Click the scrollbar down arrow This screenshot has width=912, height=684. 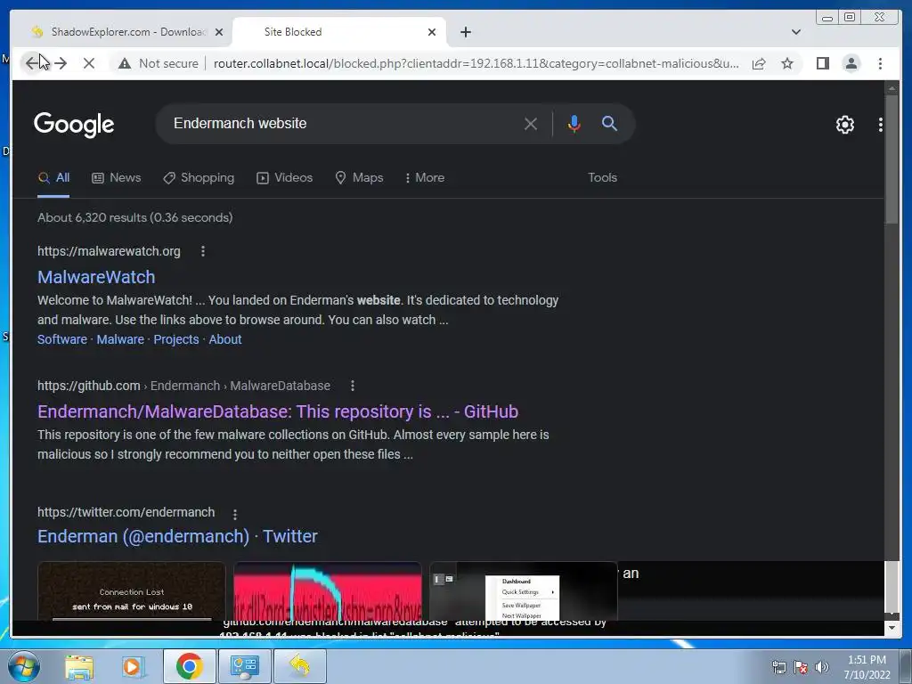(892, 628)
